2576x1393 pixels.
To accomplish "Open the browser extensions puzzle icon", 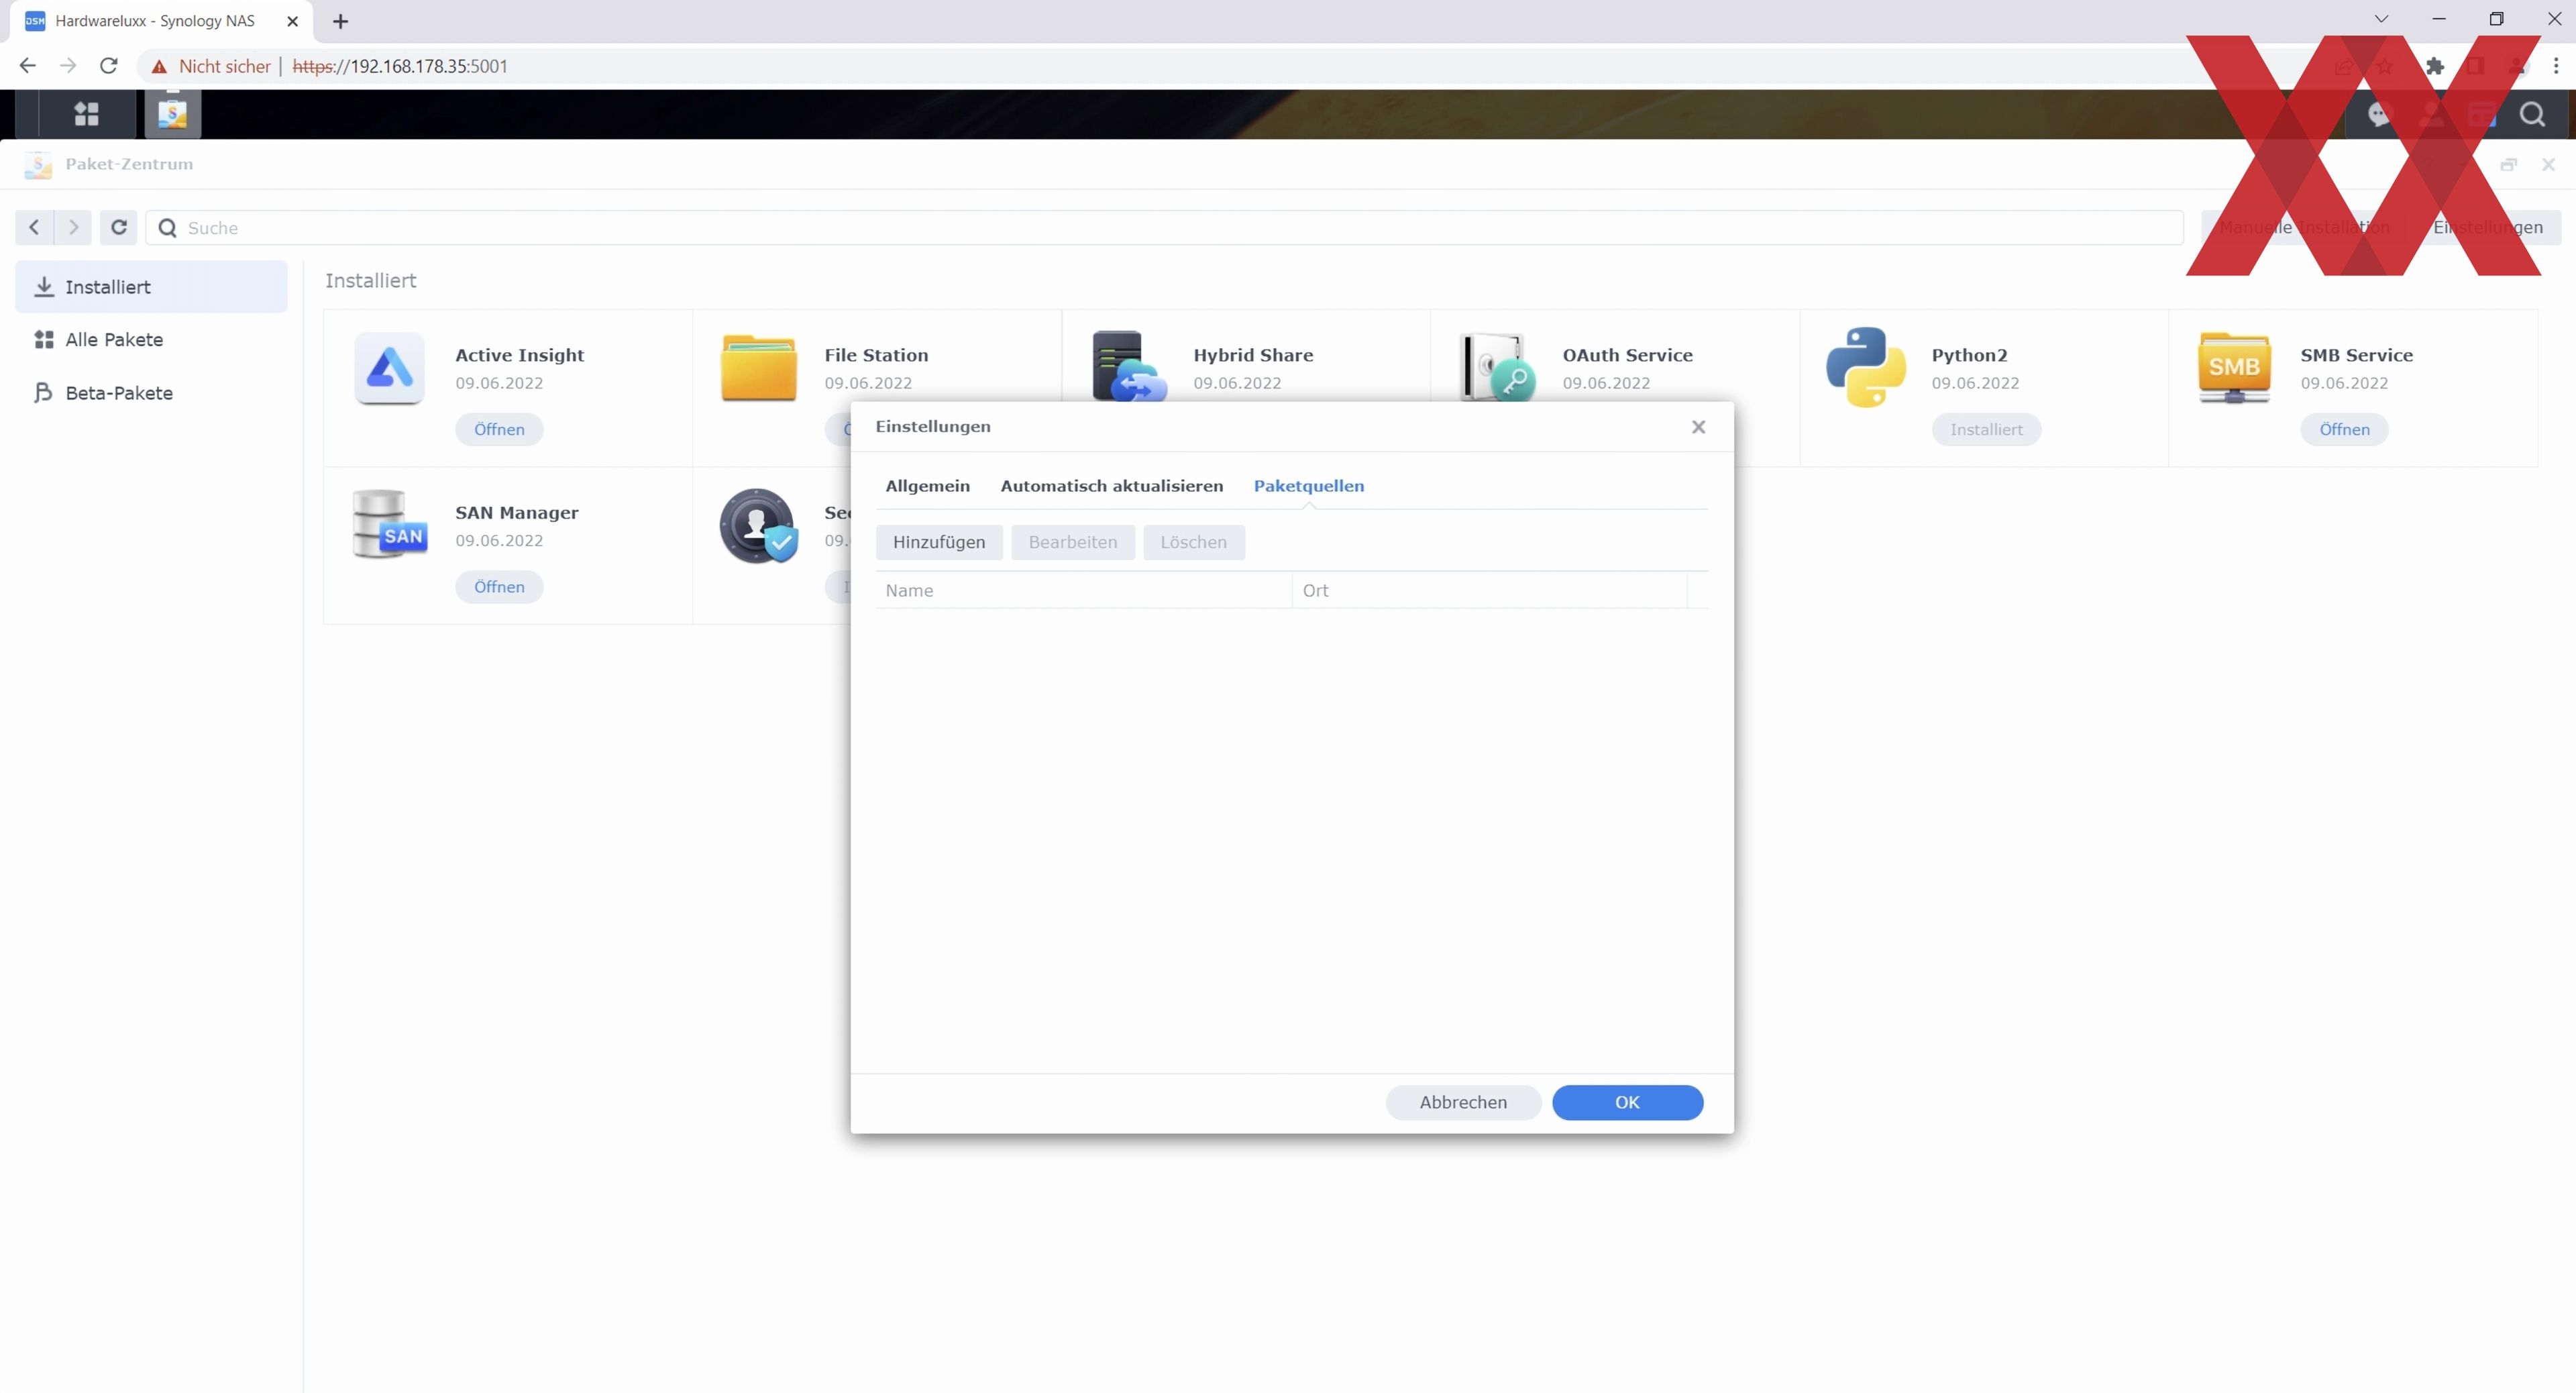I will click(2435, 66).
